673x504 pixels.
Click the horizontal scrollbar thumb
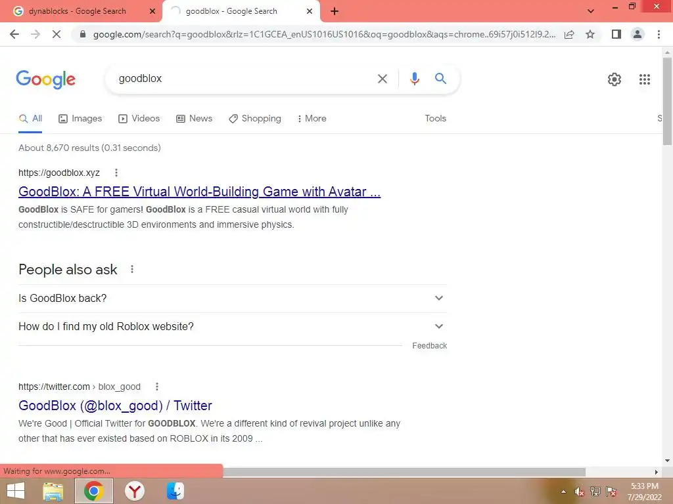click(x=404, y=472)
